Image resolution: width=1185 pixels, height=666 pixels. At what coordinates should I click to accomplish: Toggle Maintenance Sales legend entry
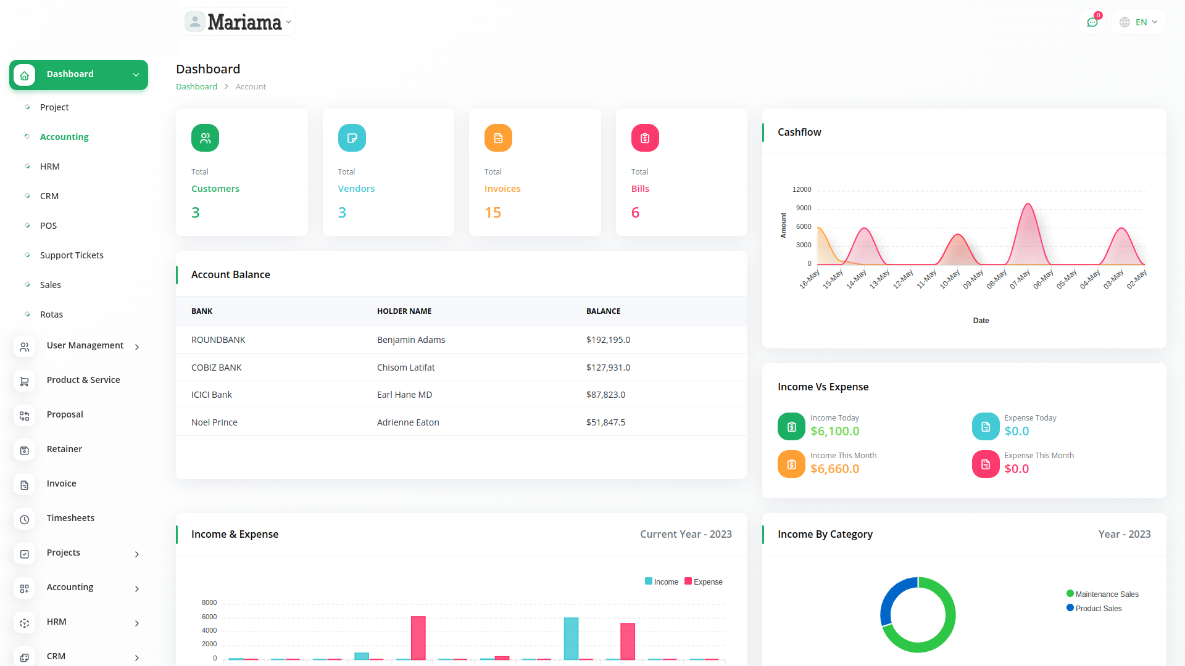click(x=1102, y=594)
